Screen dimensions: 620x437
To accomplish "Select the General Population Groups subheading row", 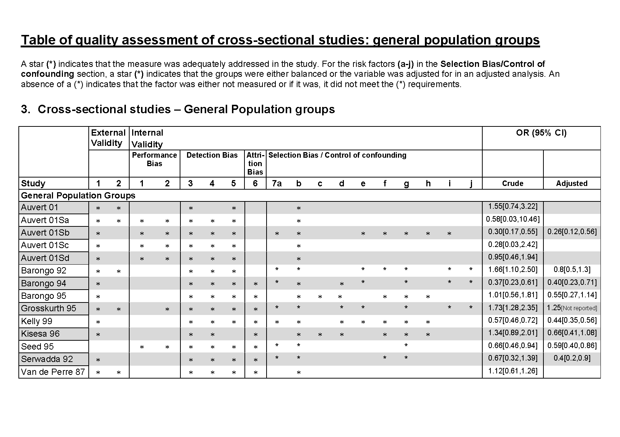I will tap(78, 196).
